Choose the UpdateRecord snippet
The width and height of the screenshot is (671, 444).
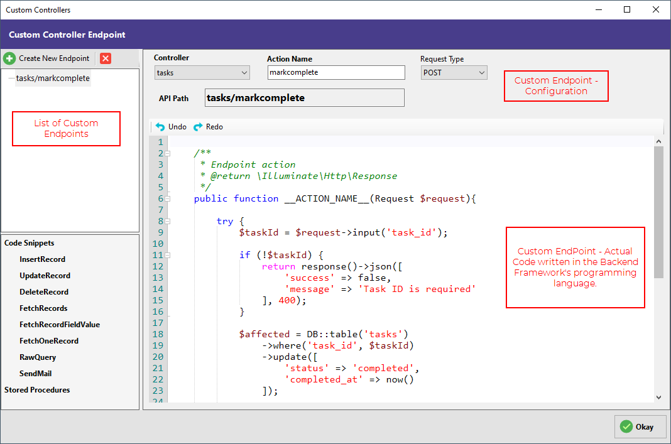tap(44, 275)
